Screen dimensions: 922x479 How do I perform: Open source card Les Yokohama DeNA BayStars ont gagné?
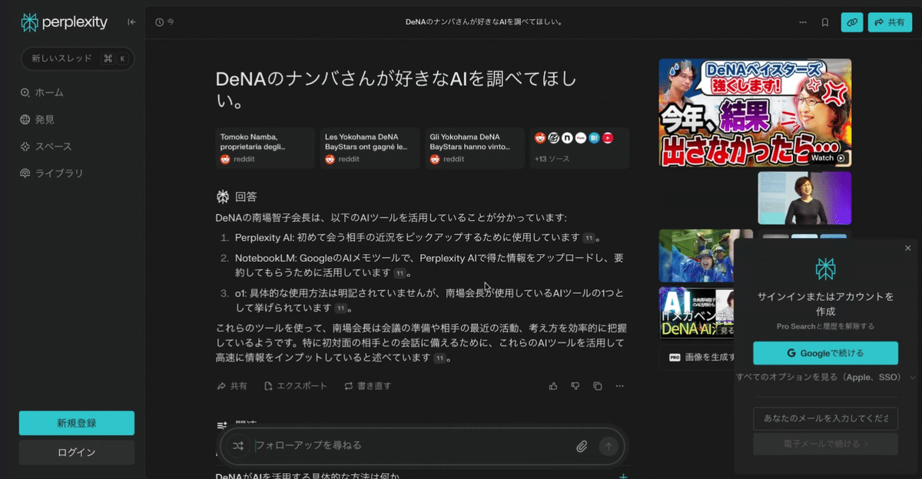[370, 148]
